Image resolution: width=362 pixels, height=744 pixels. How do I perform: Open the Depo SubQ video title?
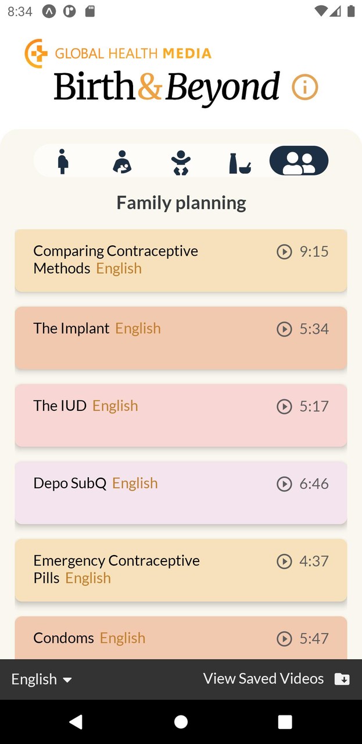(70, 484)
